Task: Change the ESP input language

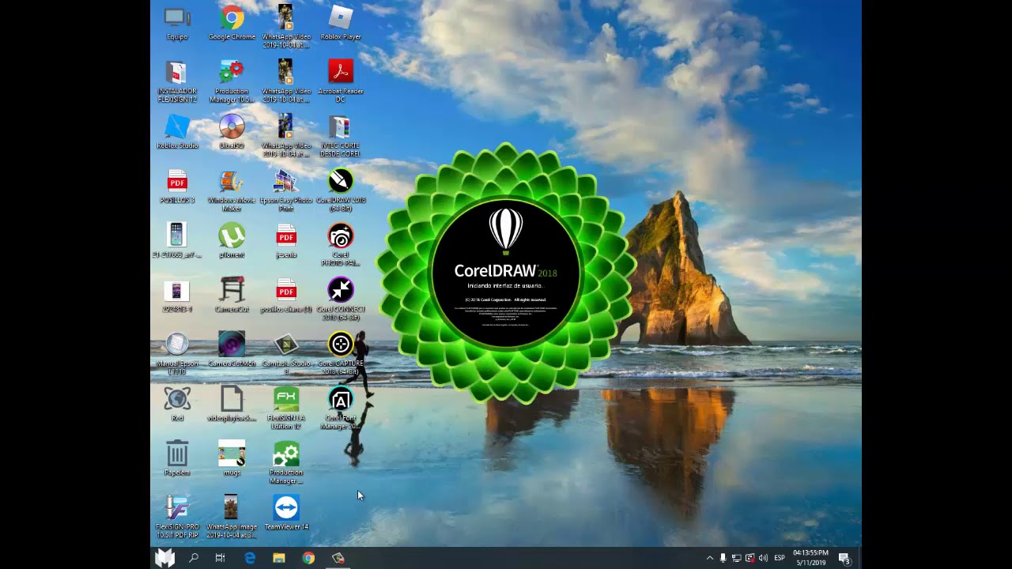Action: 780,558
